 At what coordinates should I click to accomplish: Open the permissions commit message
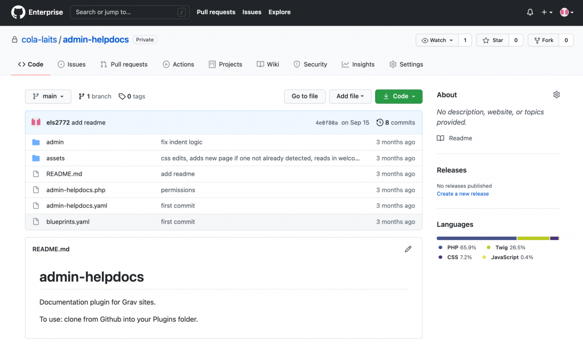click(x=178, y=190)
